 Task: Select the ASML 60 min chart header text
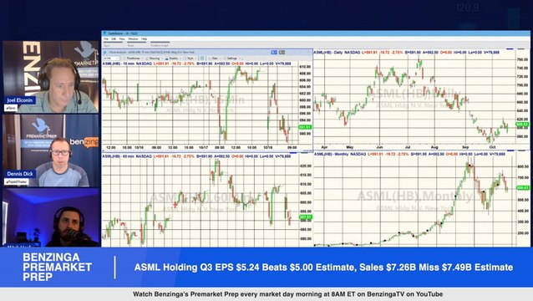(x=196, y=156)
